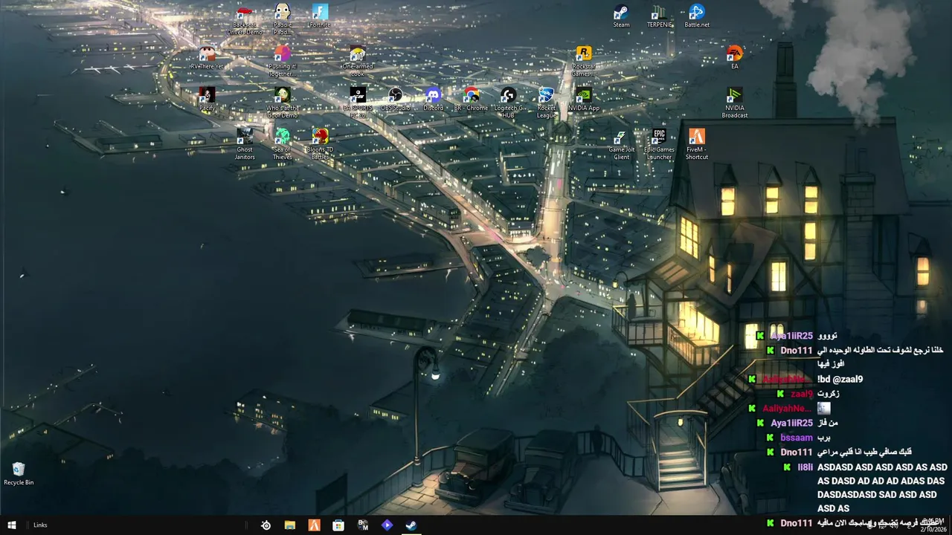Viewport: 952px width, 535px height.
Task: Open the Backseat Drivers Demo shortcut
Action: 245,20
